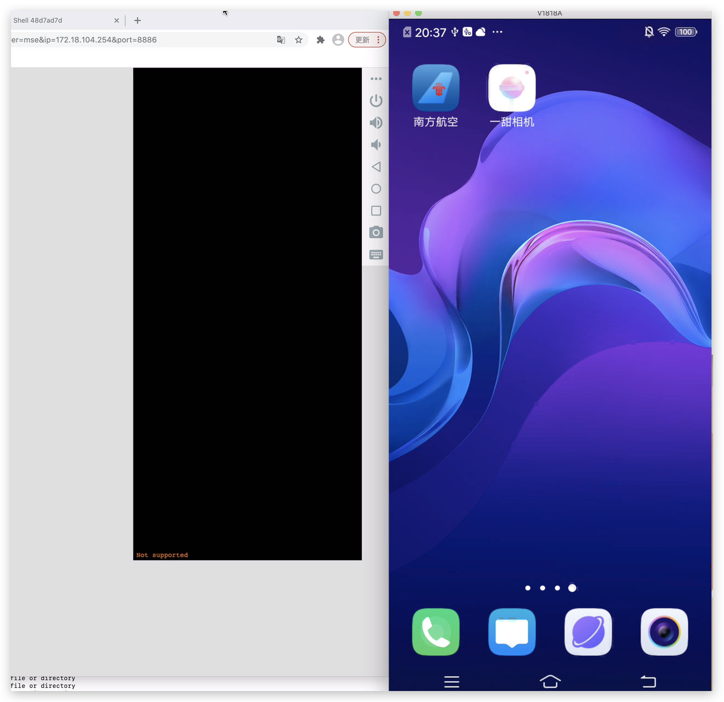Open the Camera app in the phone dock
724x702 pixels.
click(664, 632)
